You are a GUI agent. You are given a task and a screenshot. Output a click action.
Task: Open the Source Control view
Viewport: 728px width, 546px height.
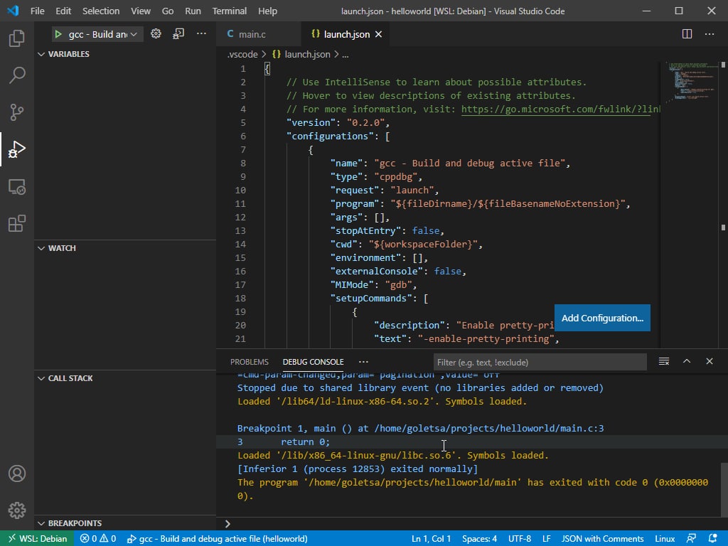pos(17,112)
